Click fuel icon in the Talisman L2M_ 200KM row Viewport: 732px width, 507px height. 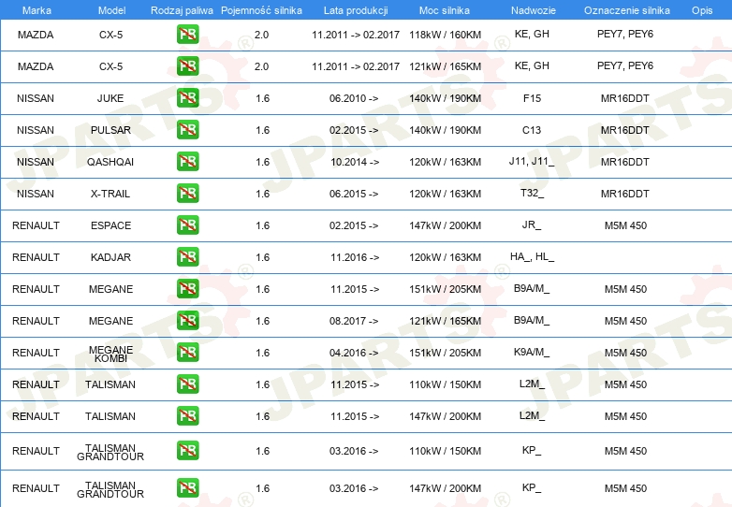click(187, 415)
